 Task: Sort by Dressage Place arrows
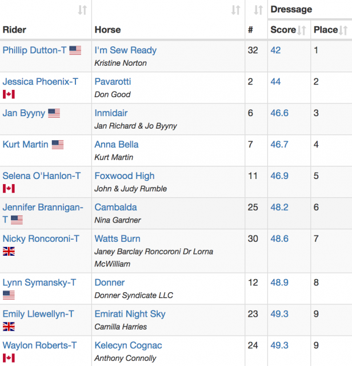[343, 30]
